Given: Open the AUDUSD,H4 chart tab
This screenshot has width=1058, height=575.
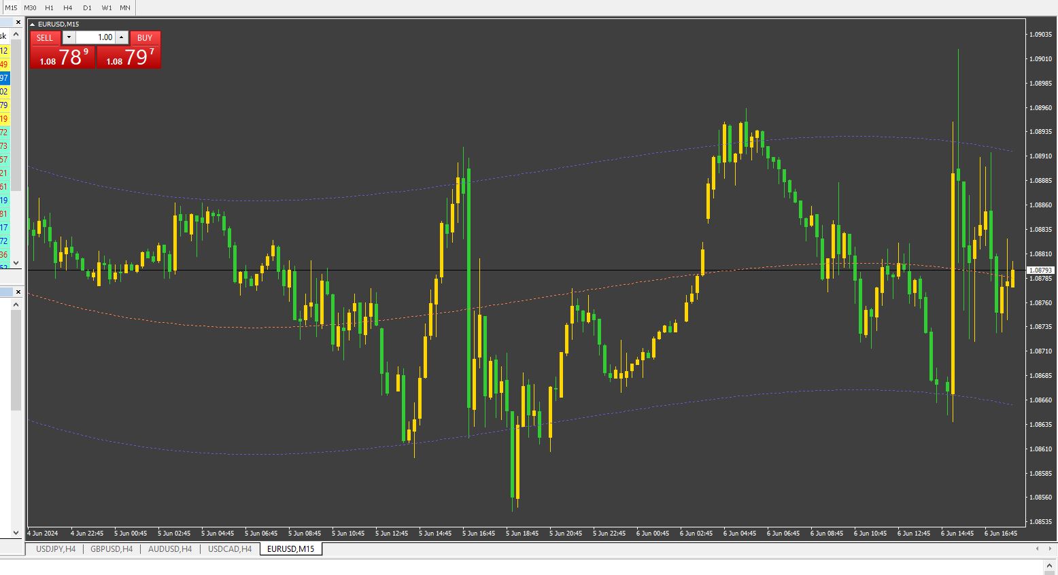Looking at the screenshot, I should [x=170, y=548].
